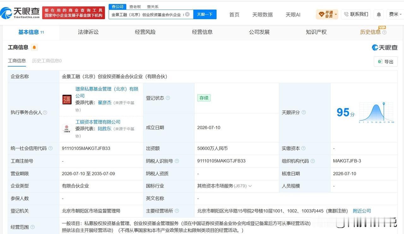Open the 经营信息 tab
Viewport: 404px width, 234px height.
point(202,32)
